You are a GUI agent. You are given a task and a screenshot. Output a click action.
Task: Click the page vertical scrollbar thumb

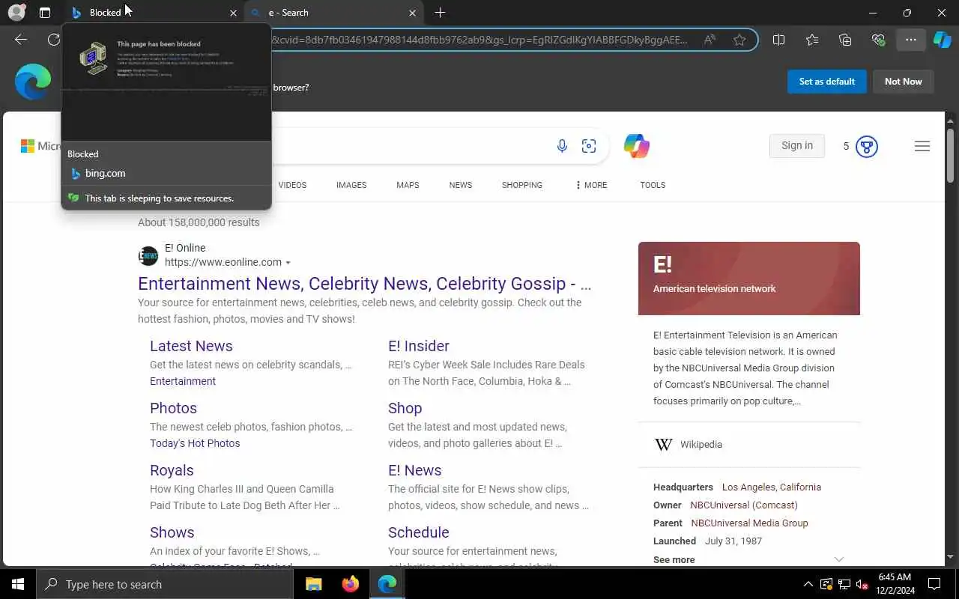click(x=951, y=155)
